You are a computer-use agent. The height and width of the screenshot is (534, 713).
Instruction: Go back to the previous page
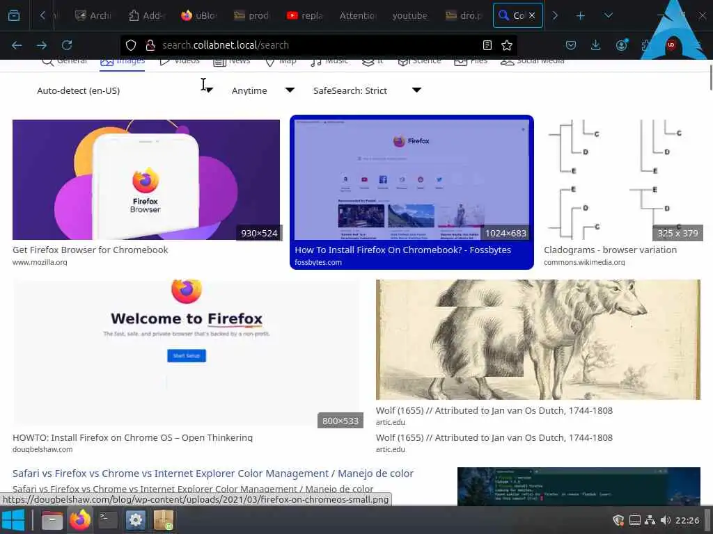pyautogui.click(x=17, y=45)
